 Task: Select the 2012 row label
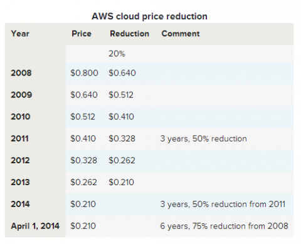click(21, 161)
